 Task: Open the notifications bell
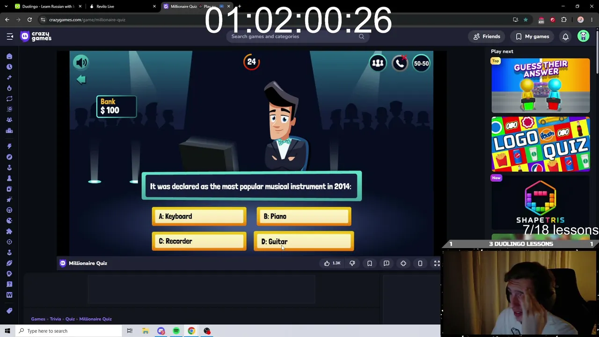pos(565,37)
